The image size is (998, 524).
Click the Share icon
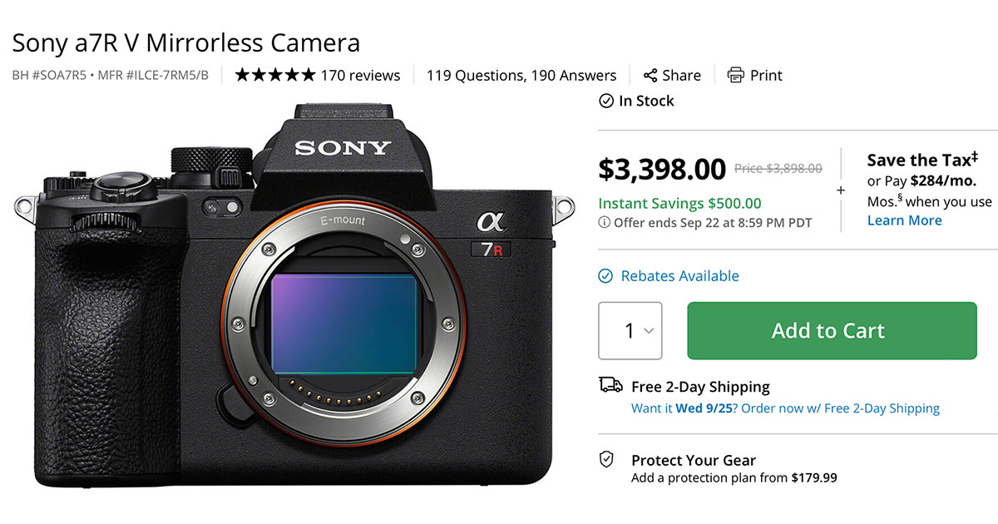tap(650, 75)
